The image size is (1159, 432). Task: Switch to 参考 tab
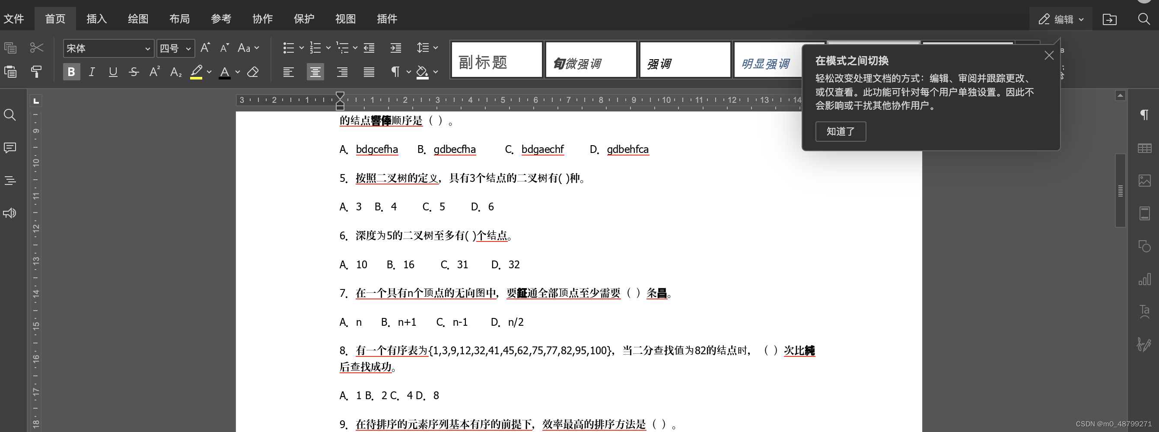(221, 19)
